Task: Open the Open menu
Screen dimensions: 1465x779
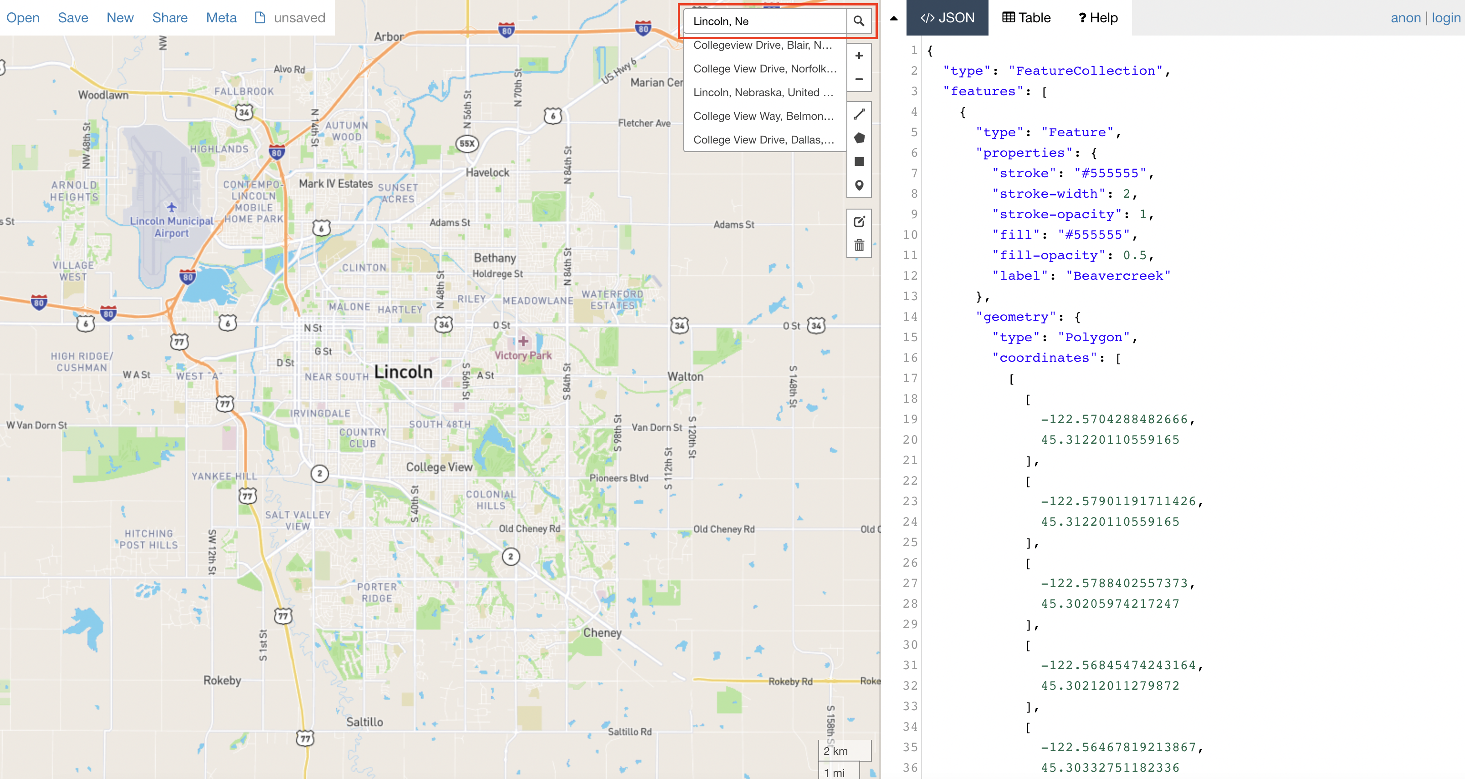Action: click(23, 18)
